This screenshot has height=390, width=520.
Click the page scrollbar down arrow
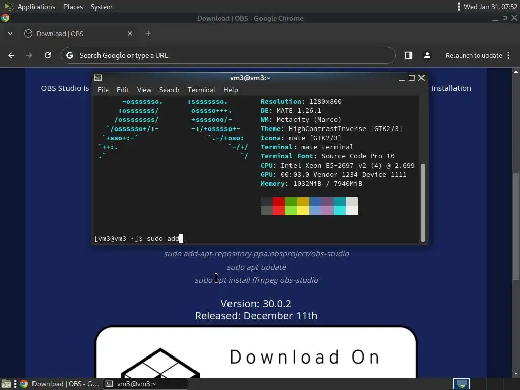point(516,374)
